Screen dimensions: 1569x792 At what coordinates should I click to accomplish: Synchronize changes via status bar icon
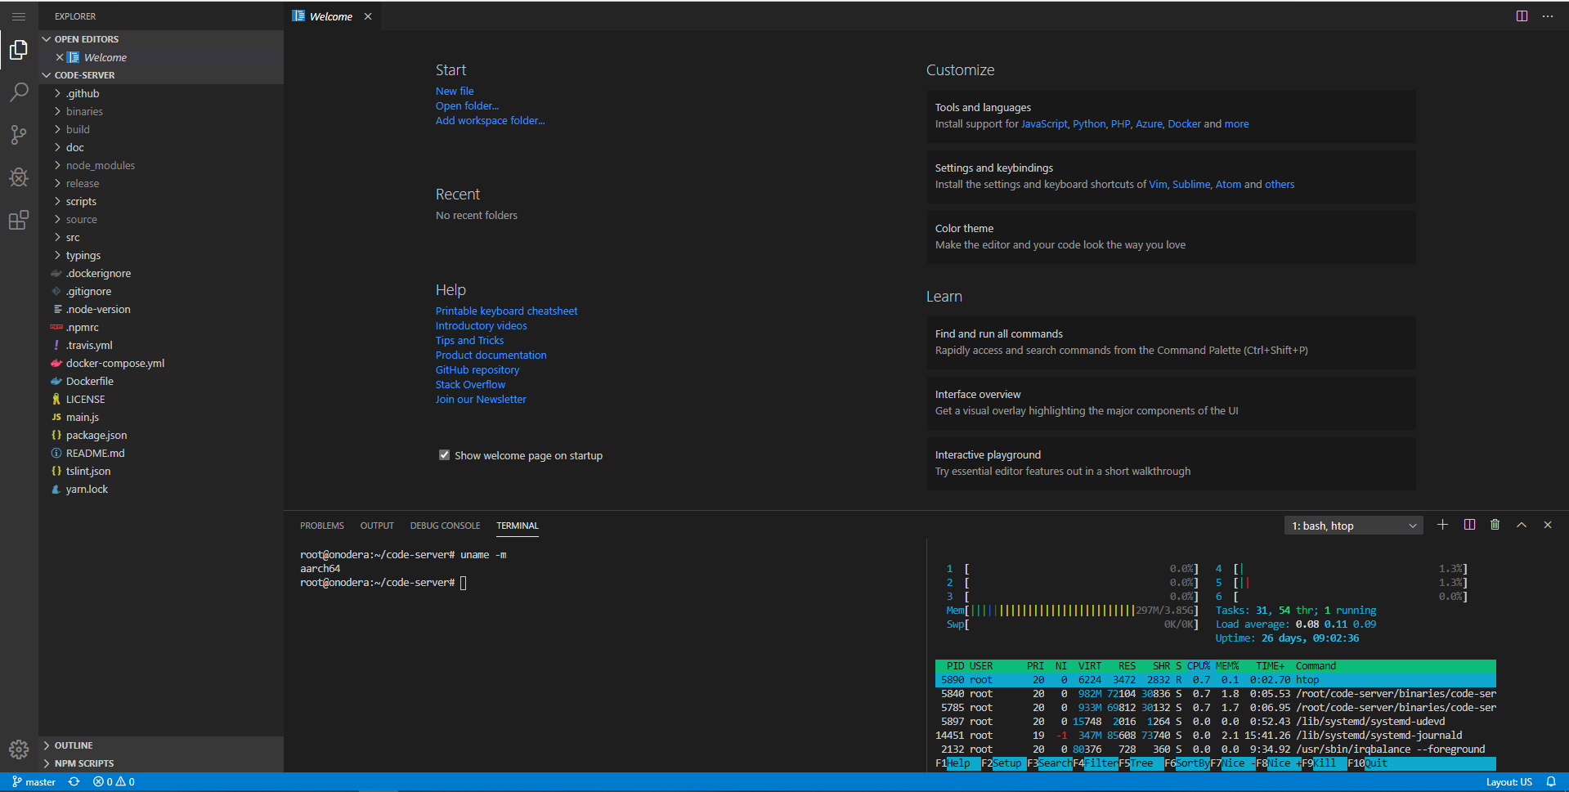74,782
